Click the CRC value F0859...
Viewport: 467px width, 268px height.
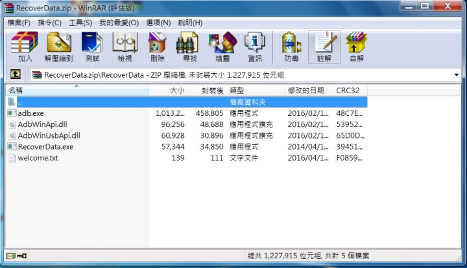click(x=349, y=158)
